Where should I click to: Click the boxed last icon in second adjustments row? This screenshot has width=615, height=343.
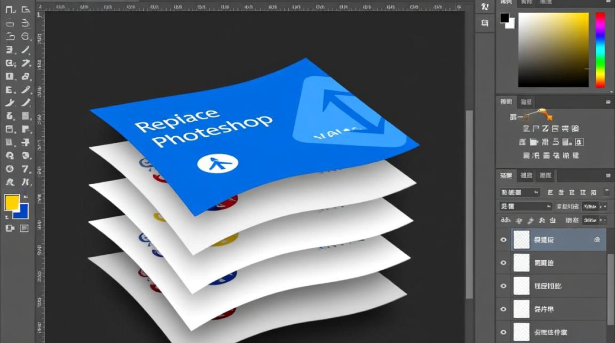click(579, 142)
